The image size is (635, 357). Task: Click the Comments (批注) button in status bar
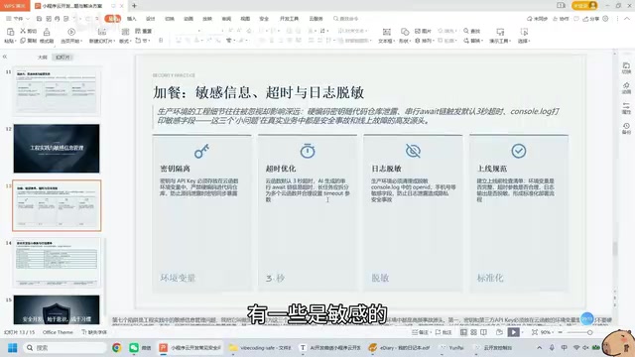coord(444,332)
